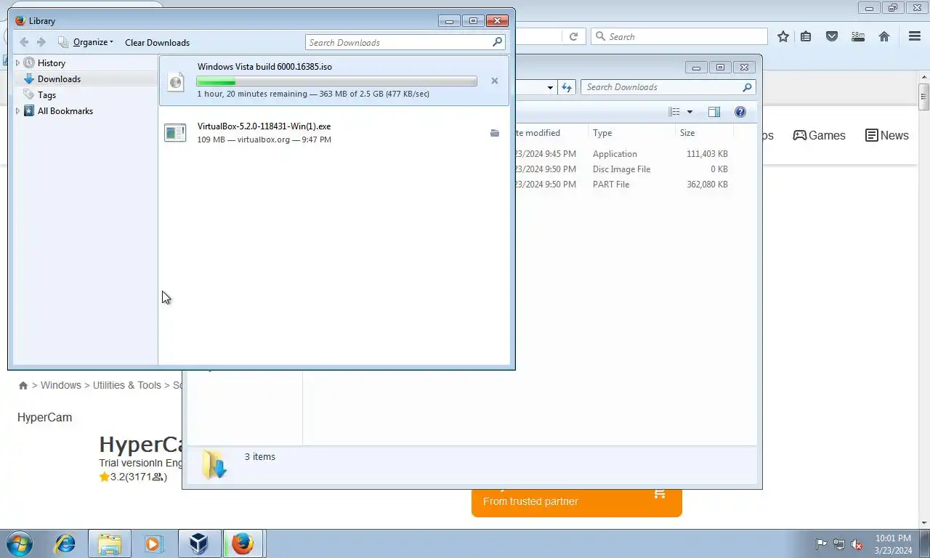Open Utilities & Tools breadcrumb link
This screenshot has height=558, width=930.
click(127, 385)
